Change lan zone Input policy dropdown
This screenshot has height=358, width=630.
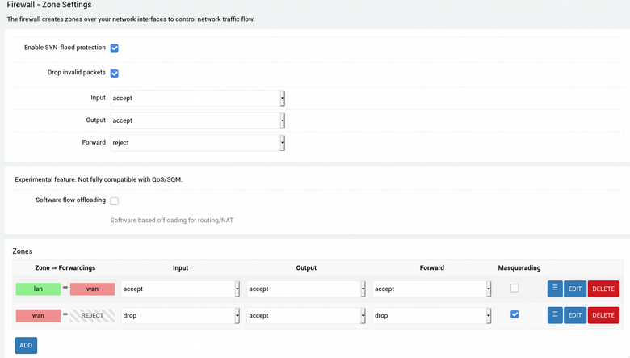click(x=180, y=289)
